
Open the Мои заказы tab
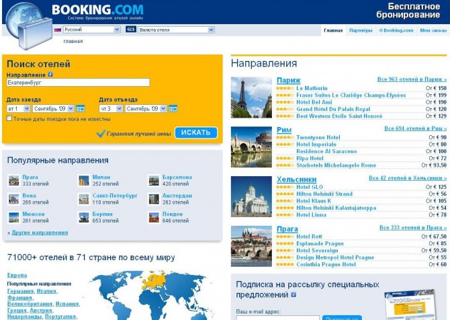(433, 30)
